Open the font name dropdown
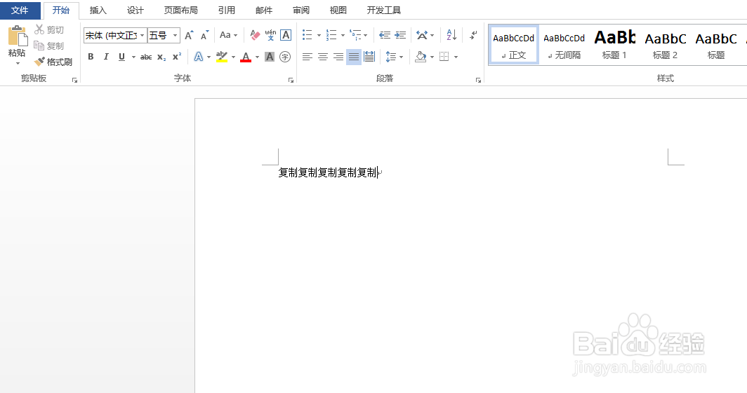 click(x=142, y=36)
